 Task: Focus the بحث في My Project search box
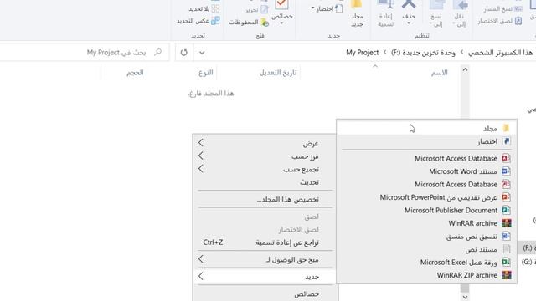coord(84,52)
